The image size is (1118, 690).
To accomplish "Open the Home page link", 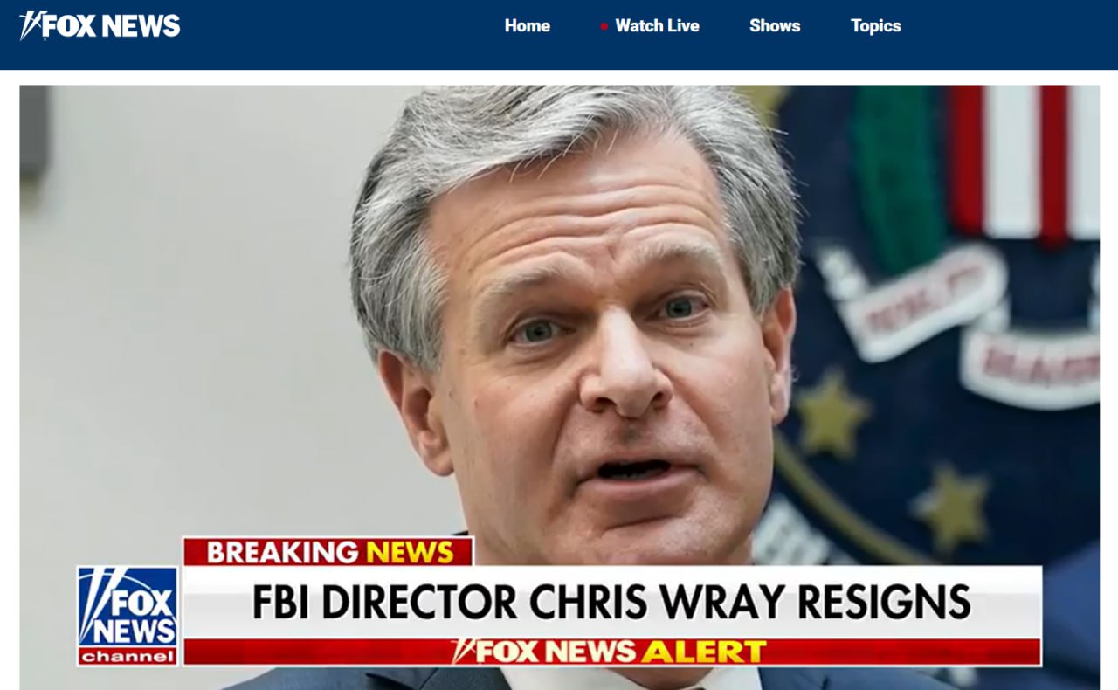I will tap(527, 26).
